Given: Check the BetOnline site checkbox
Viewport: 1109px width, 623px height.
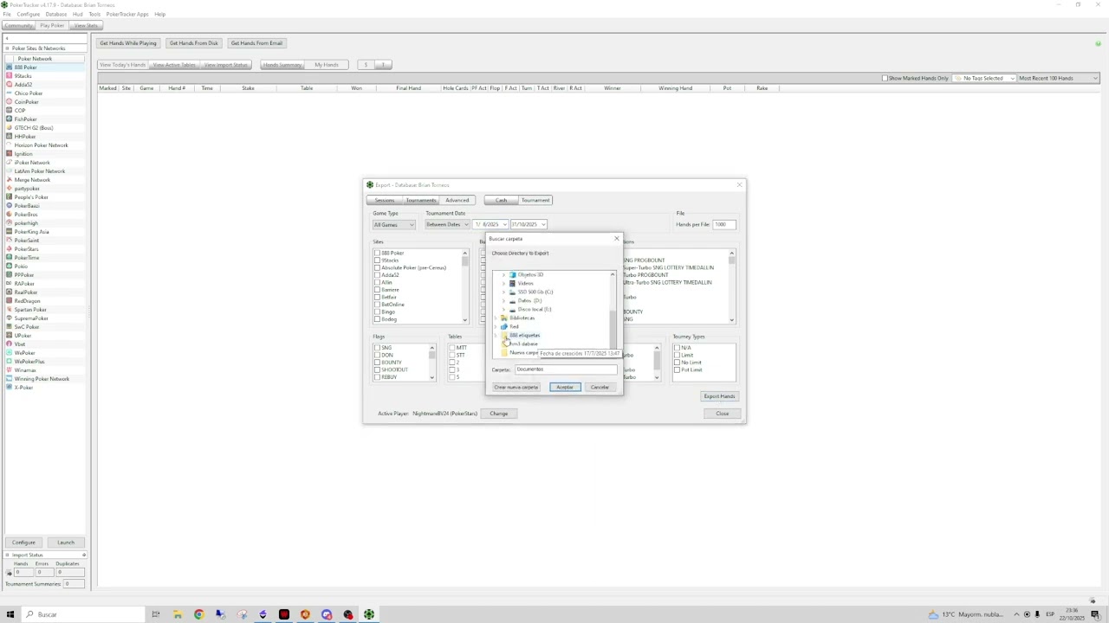Looking at the screenshot, I should click(378, 305).
